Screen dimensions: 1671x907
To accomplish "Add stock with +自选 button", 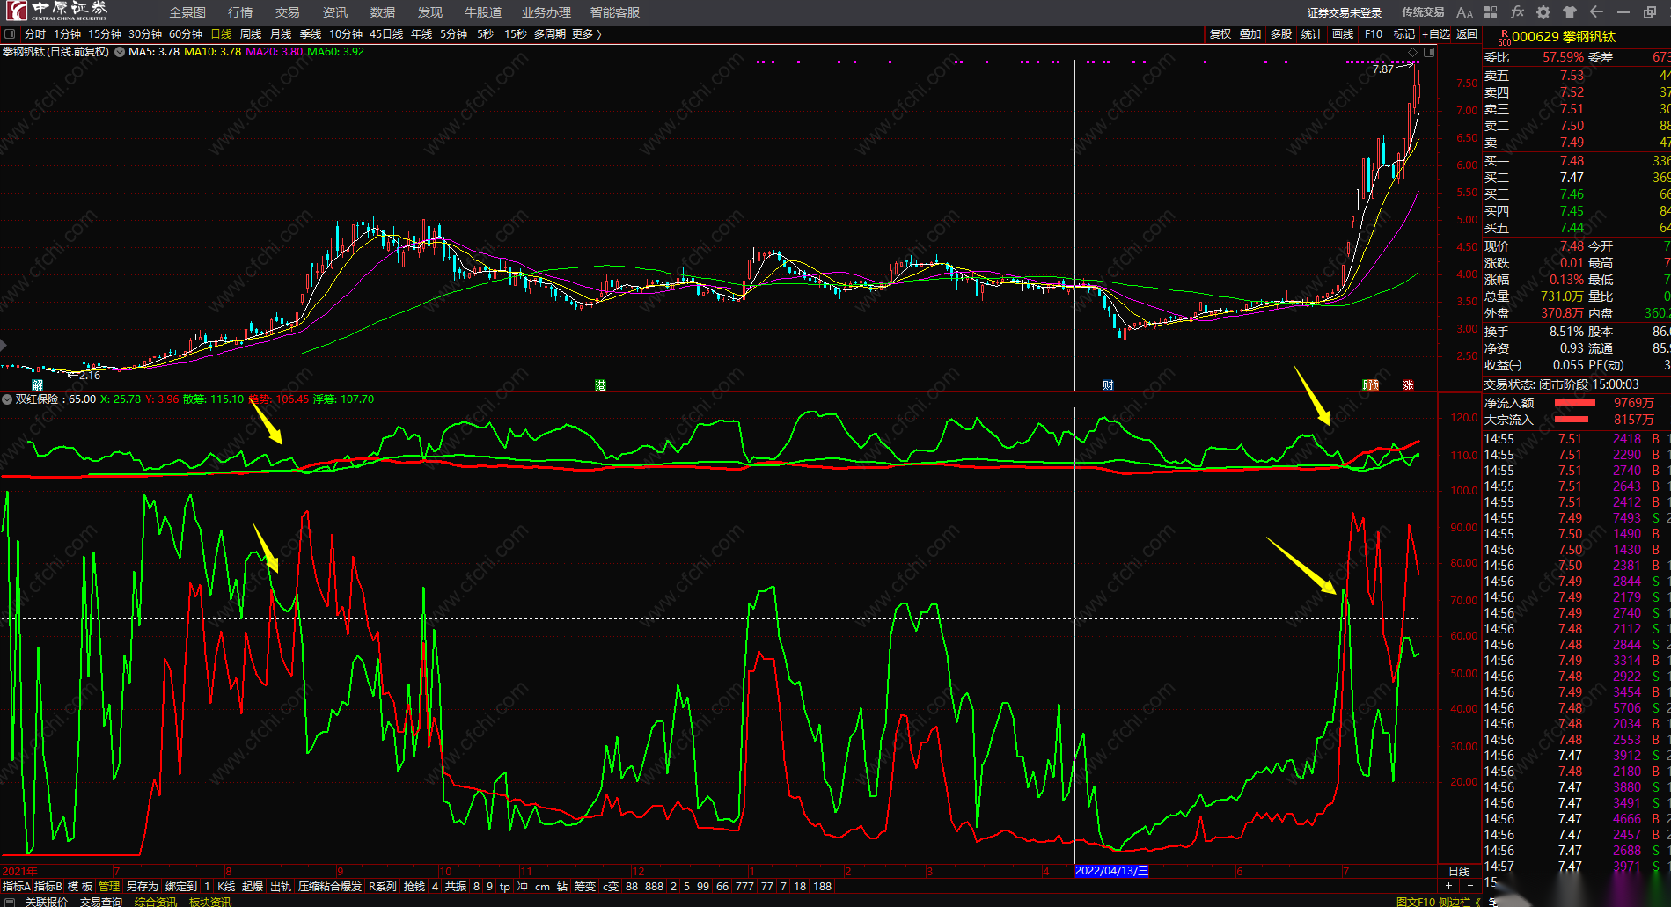I will (1436, 34).
